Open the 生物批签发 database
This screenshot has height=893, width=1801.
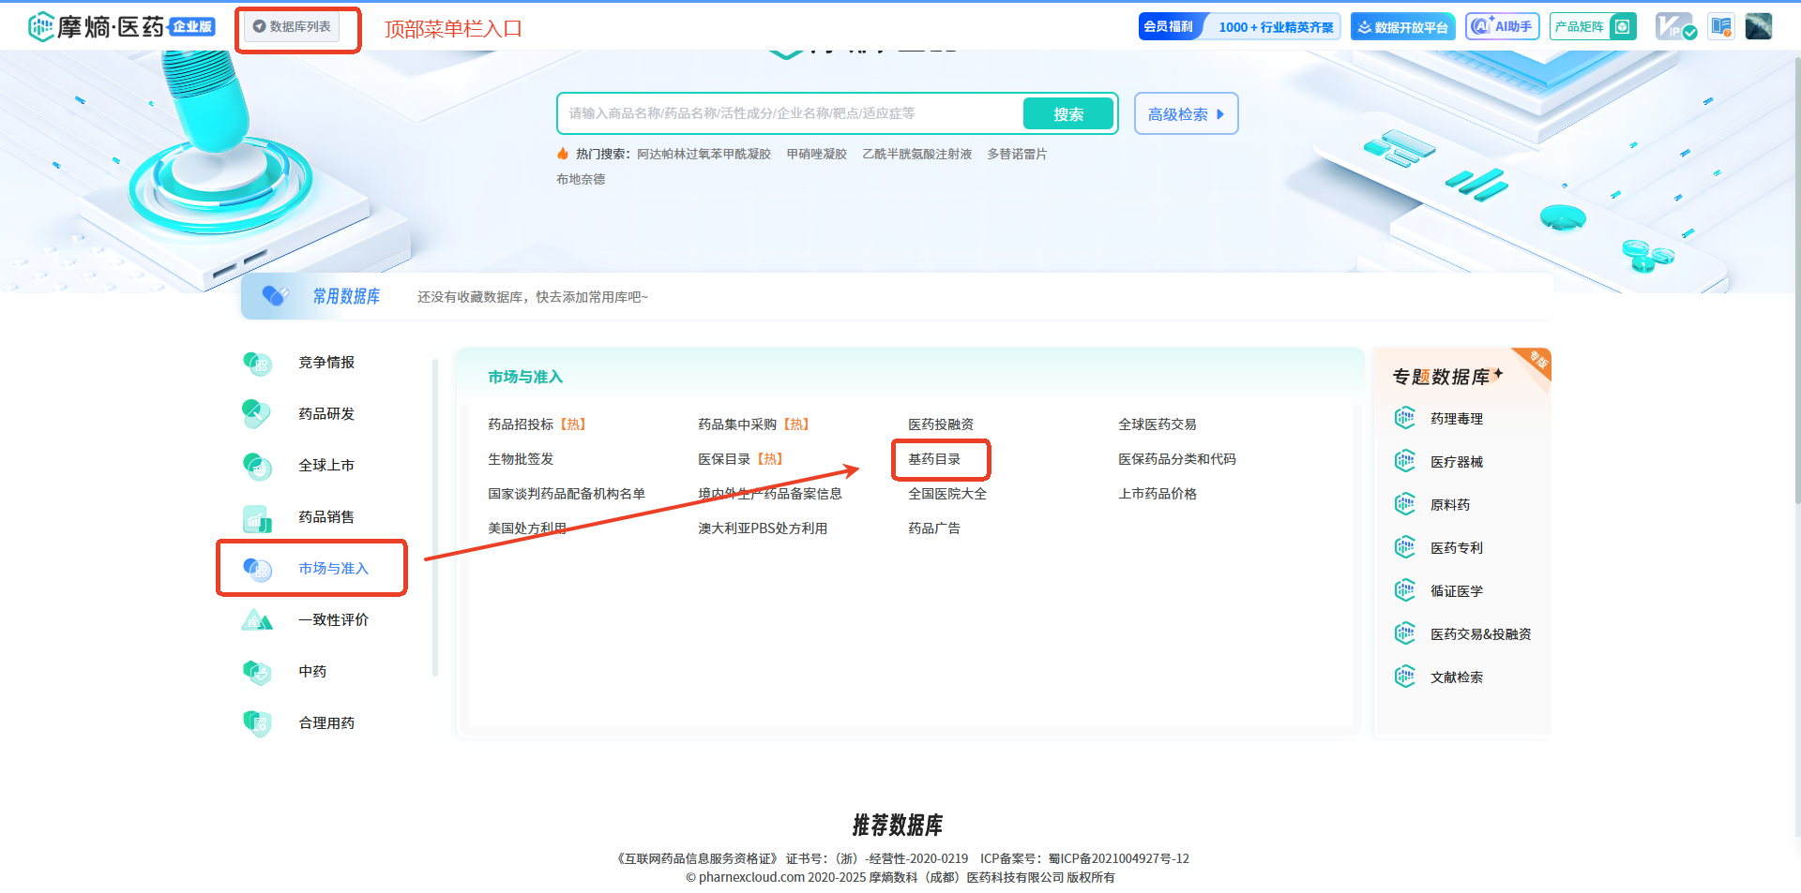point(521,459)
